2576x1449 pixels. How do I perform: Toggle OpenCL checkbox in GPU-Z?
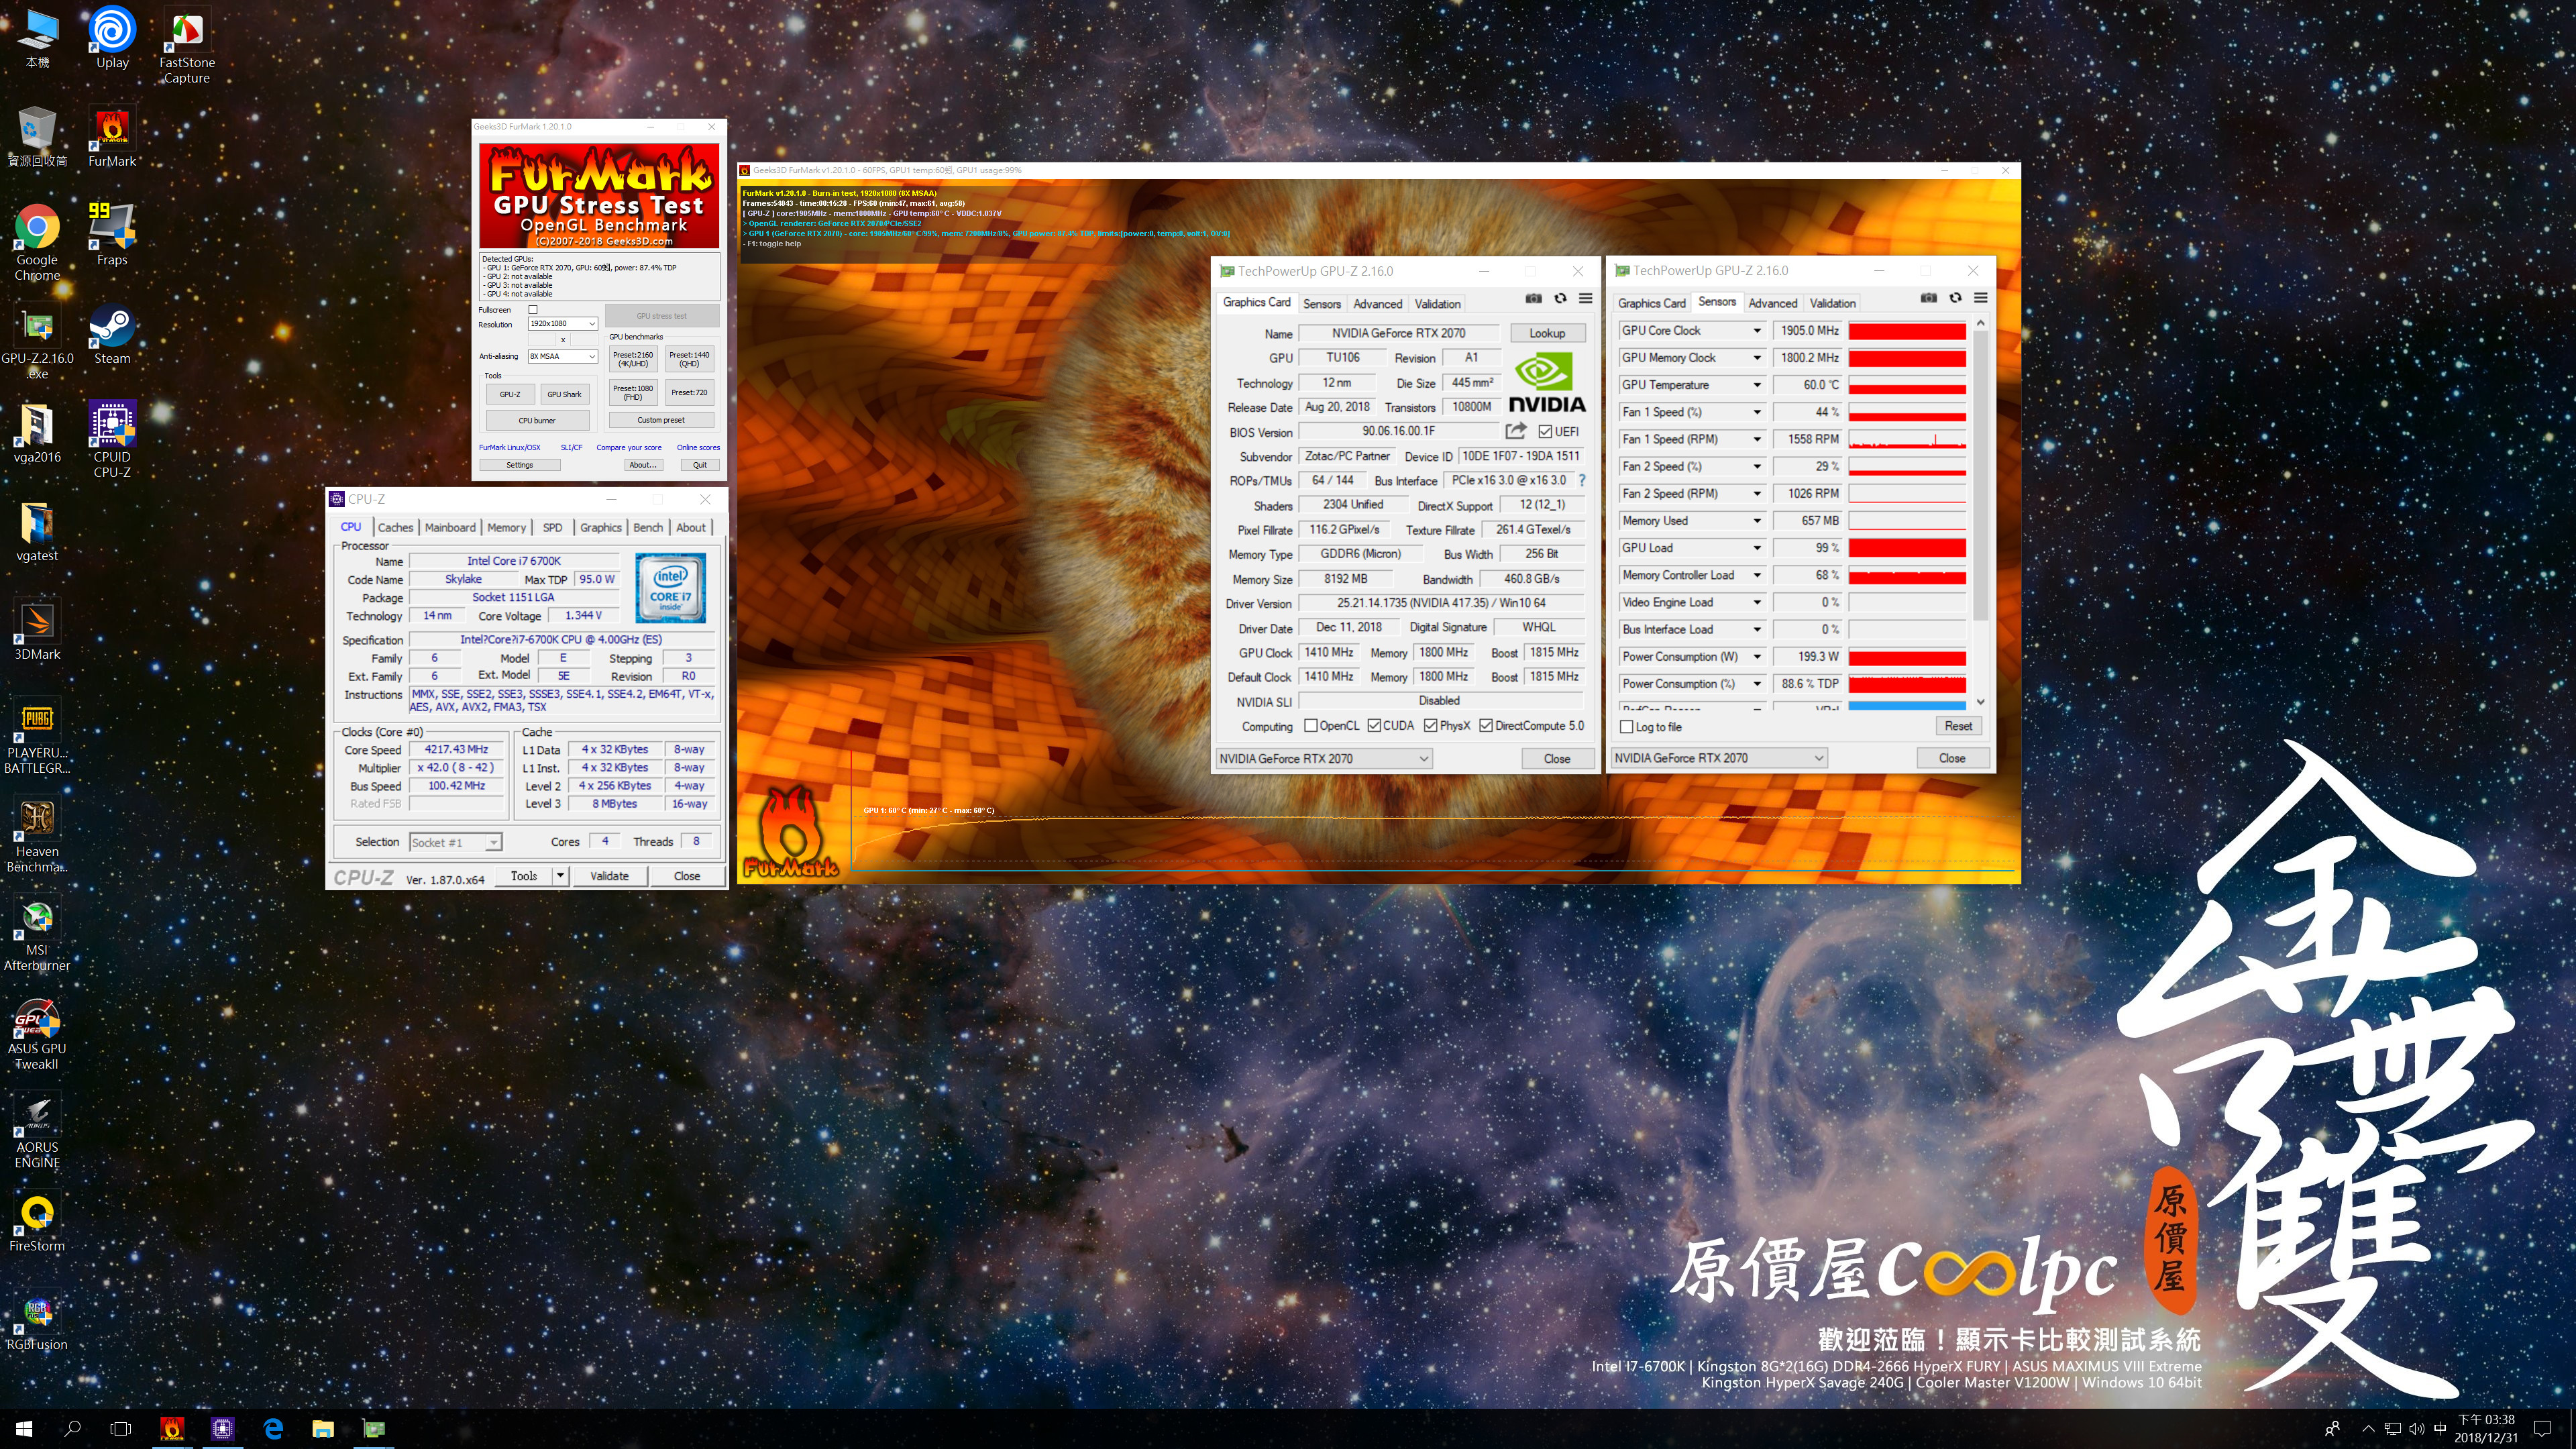click(1310, 726)
